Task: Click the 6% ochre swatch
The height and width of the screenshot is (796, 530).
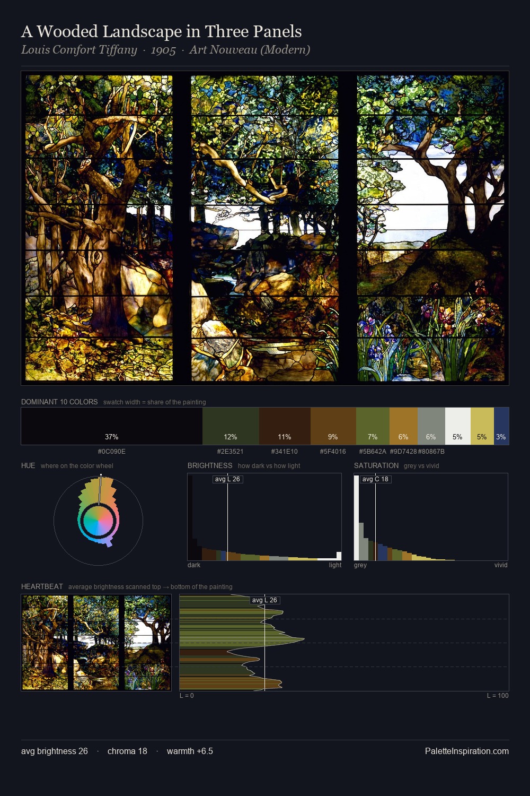Action: pyautogui.click(x=403, y=426)
